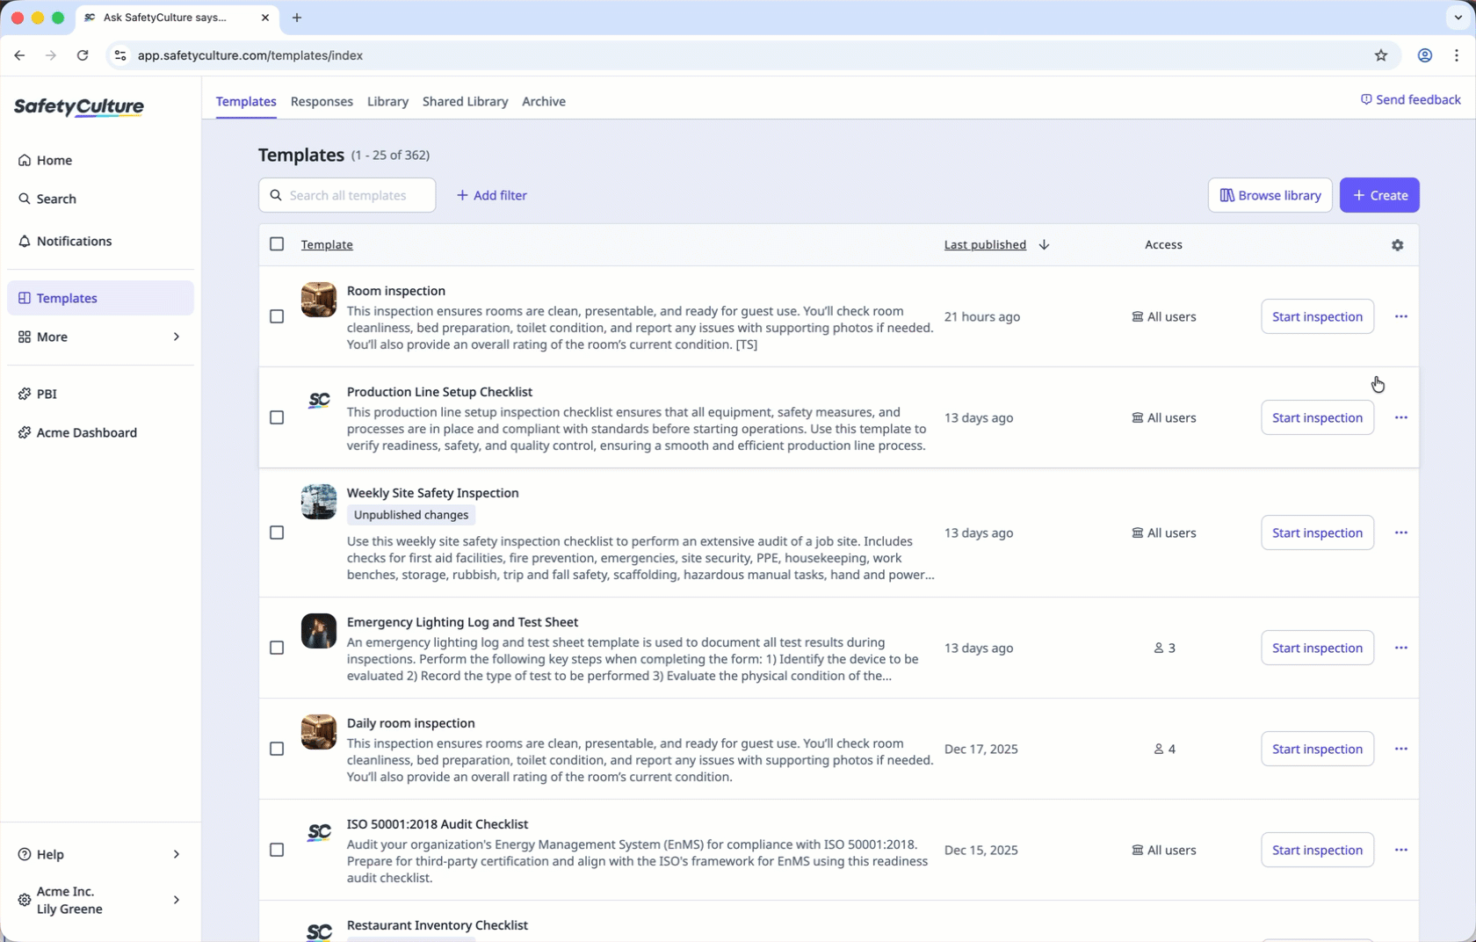Viewport: 1476px width, 942px height.
Task: Select the Room inspection checkbox
Action: pyautogui.click(x=277, y=316)
